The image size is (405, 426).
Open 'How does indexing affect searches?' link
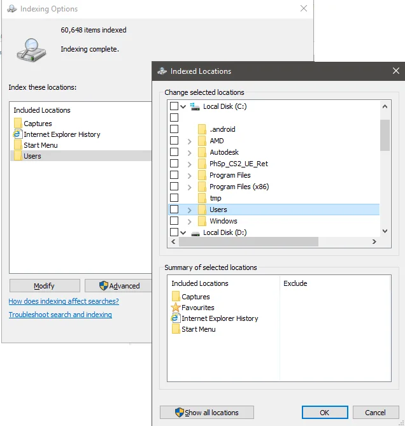pyautogui.click(x=64, y=301)
